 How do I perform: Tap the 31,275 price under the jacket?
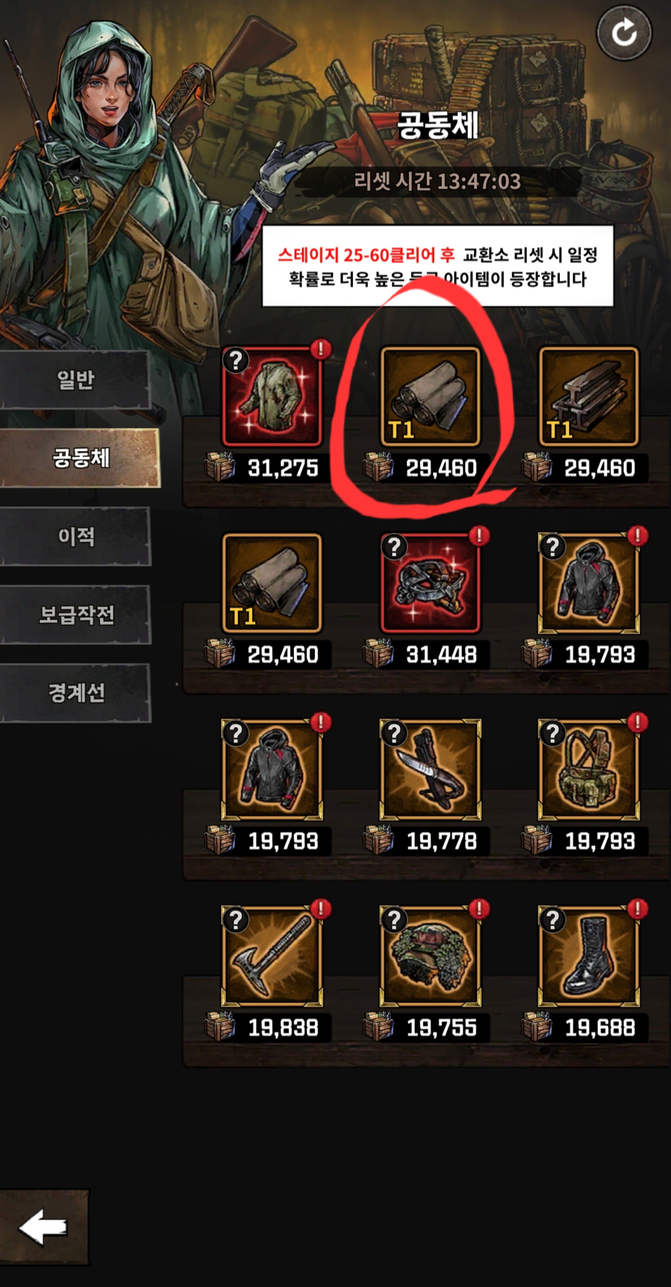283,468
